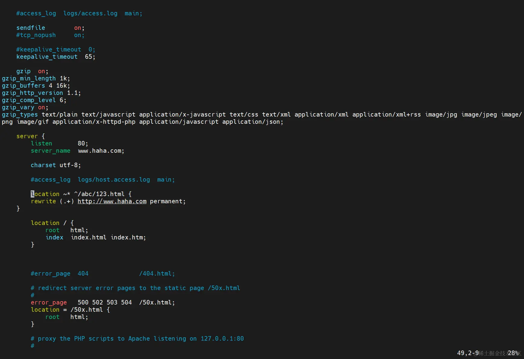Click the 'permanent;' flag text
This screenshot has height=359, width=524.
168,201
